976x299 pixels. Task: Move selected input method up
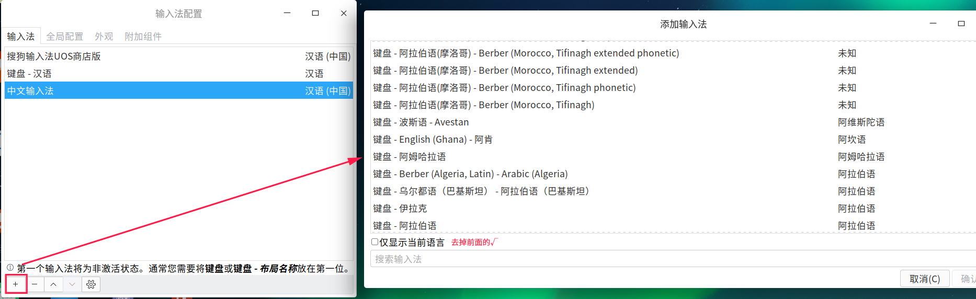(53, 284)
